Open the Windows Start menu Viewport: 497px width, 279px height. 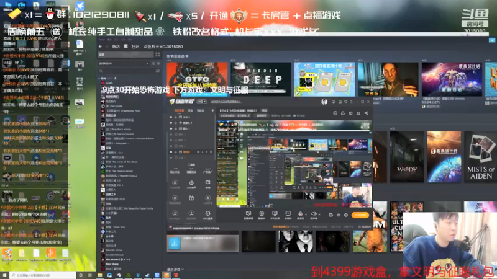4,275
